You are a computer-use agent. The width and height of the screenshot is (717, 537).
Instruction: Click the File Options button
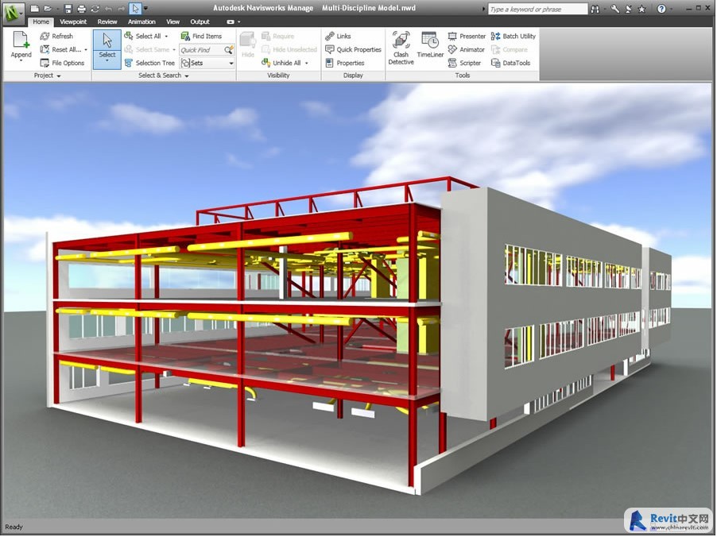(62, 64)
